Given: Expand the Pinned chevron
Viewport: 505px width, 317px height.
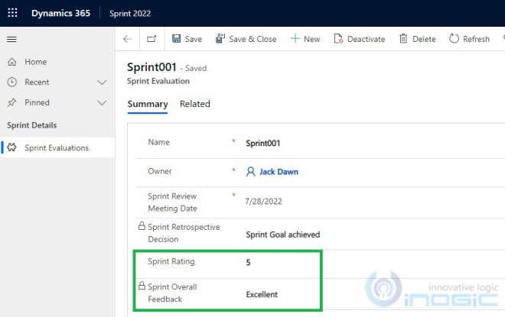Looking at the screenshot, I should point(102,102).
